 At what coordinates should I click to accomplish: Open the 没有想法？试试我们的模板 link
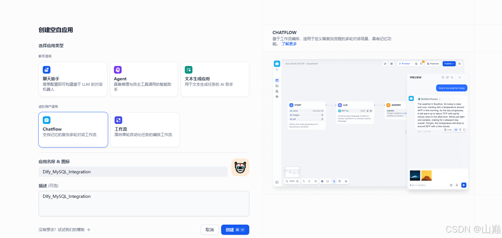[x=64, y=230]
